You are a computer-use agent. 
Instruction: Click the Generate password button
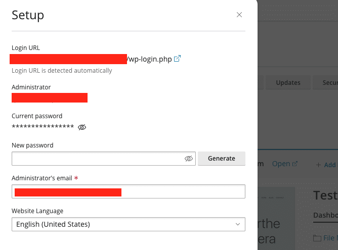point(221,159)
